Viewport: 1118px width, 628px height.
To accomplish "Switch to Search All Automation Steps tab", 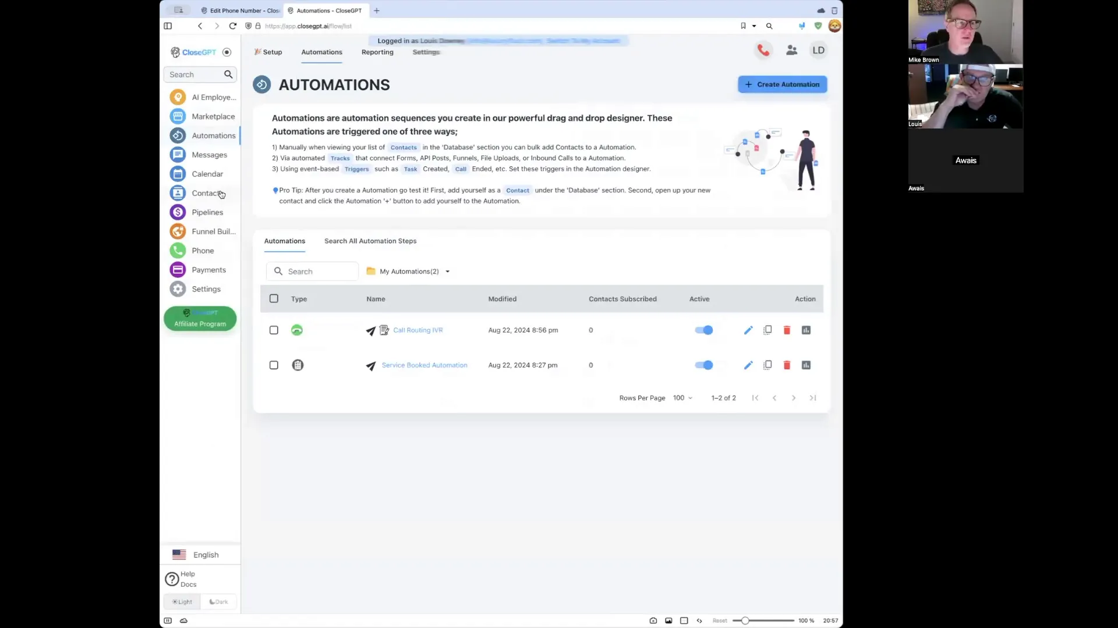I will click(x=370, y=241).
